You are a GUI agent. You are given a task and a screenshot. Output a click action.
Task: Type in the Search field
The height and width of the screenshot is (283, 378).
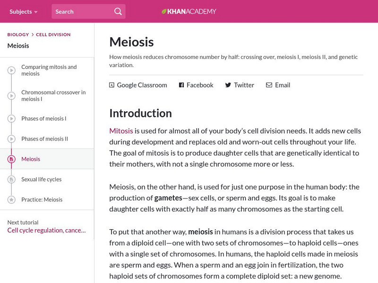83,11
